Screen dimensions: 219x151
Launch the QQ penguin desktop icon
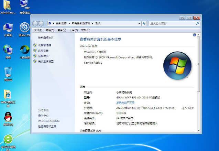coord(8,117)
